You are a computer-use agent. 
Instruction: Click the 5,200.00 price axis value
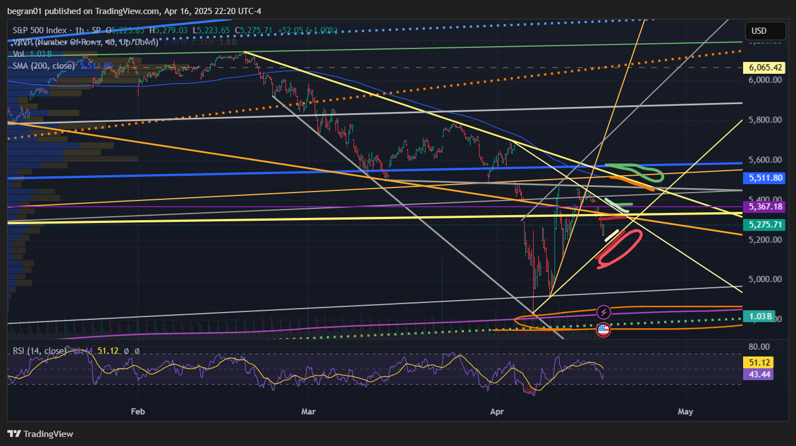[x=764, y=239]
